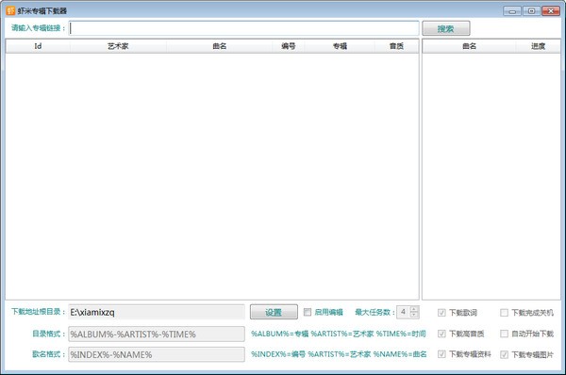Minimize the downloader window
This screenshot has height=375, width=566.
pyautogui.click(x=512, y=11)
